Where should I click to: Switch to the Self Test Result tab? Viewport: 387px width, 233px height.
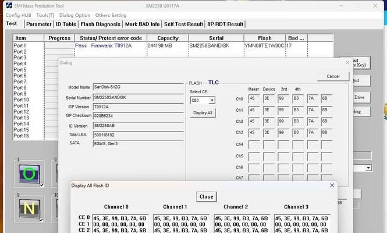(183, 24)
